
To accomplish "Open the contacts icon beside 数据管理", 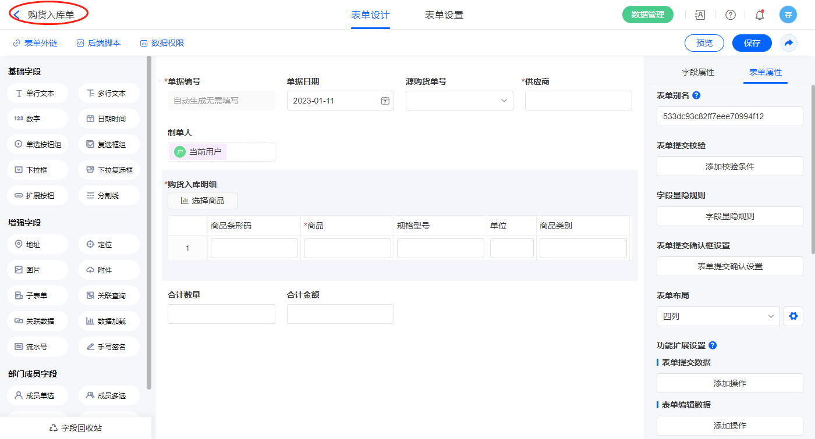I will [700, 15].
